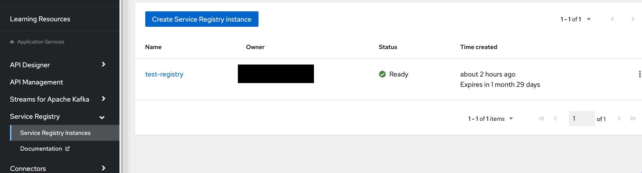This screenshot has height=173, width=642.
Task: Open the test-registry instance link
Action: point(164,74)
